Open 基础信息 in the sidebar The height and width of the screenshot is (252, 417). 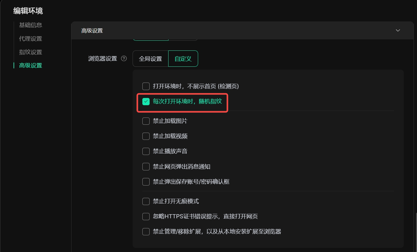point(31,25)
